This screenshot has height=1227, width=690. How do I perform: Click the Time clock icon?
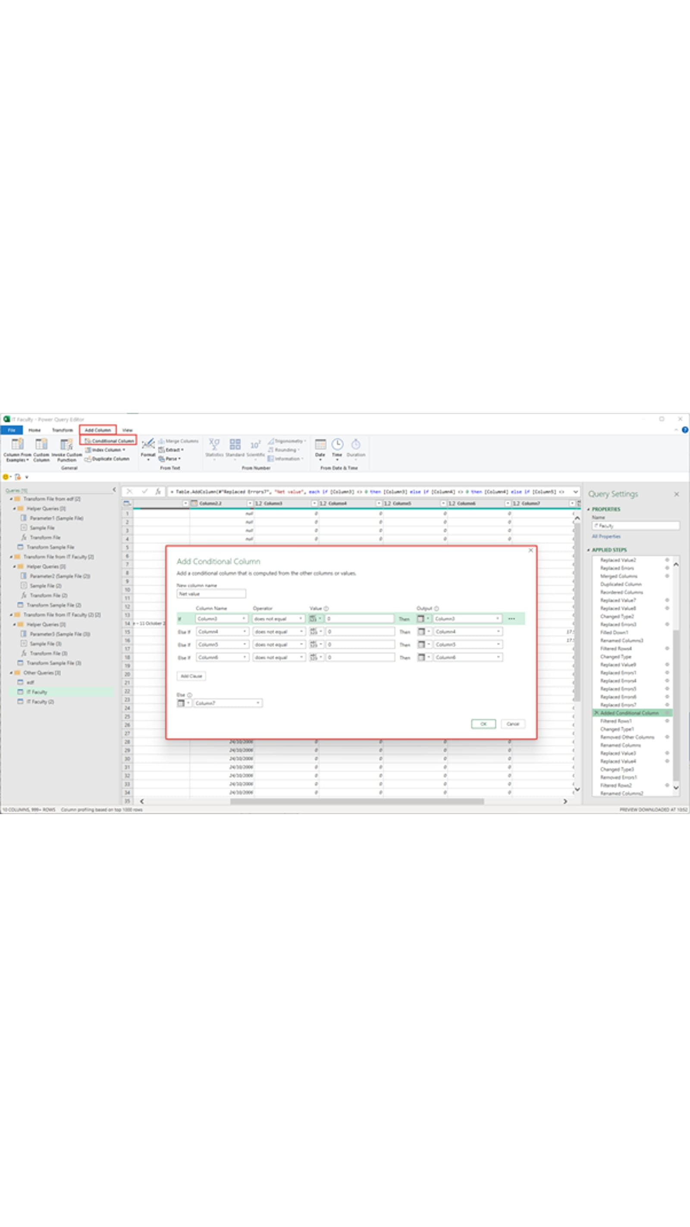pos(337,444)
